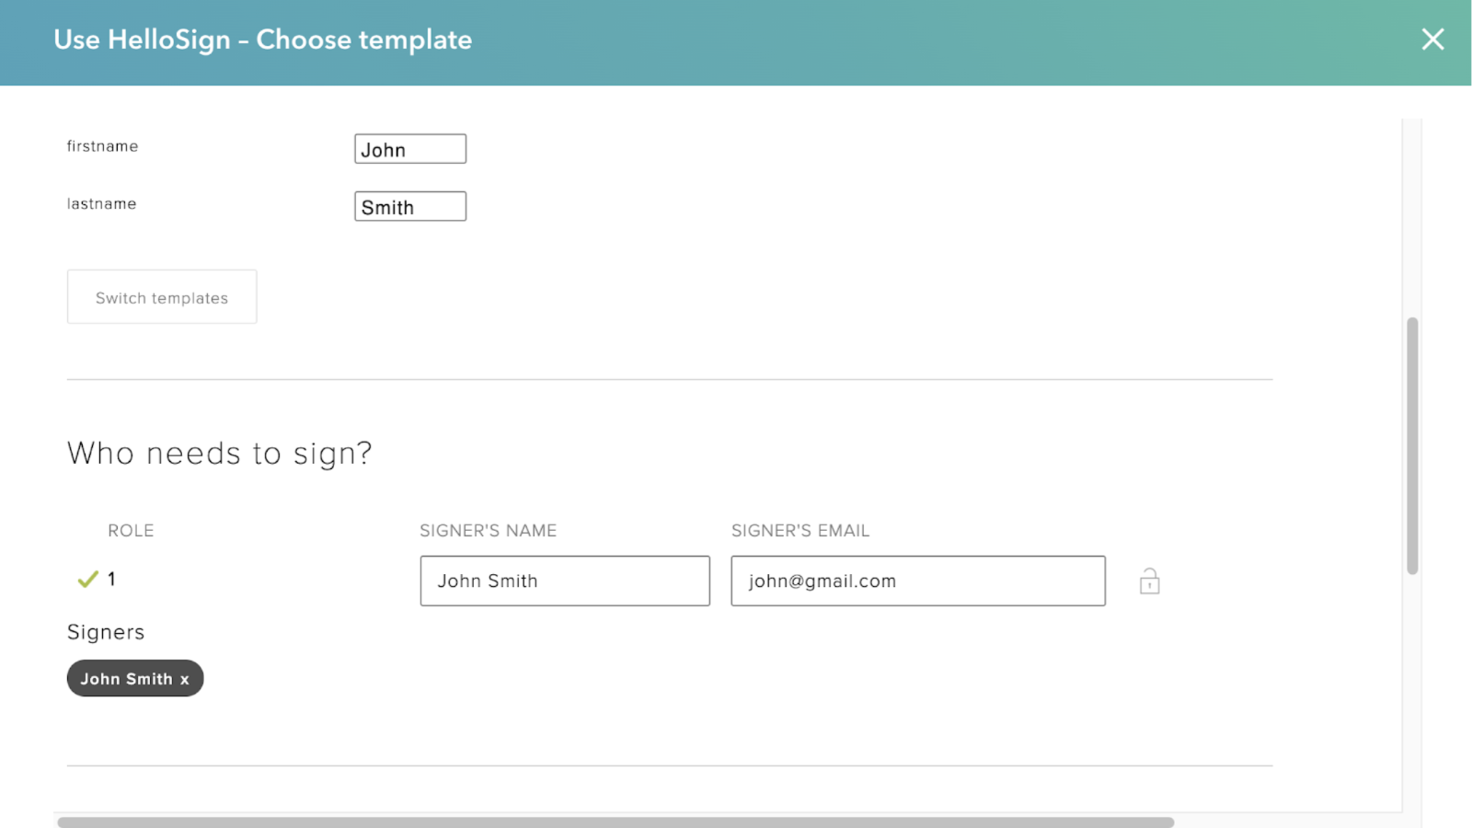Close the HelloSign template dialog

(x=1432, y=39)
